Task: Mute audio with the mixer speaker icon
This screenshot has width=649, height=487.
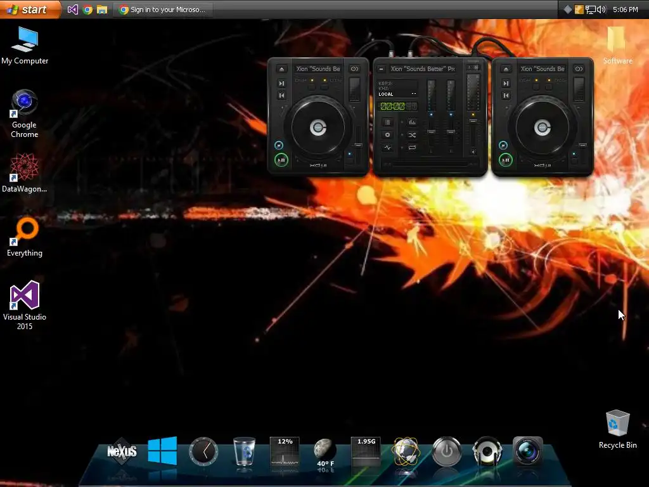Action: click(473, 152)
